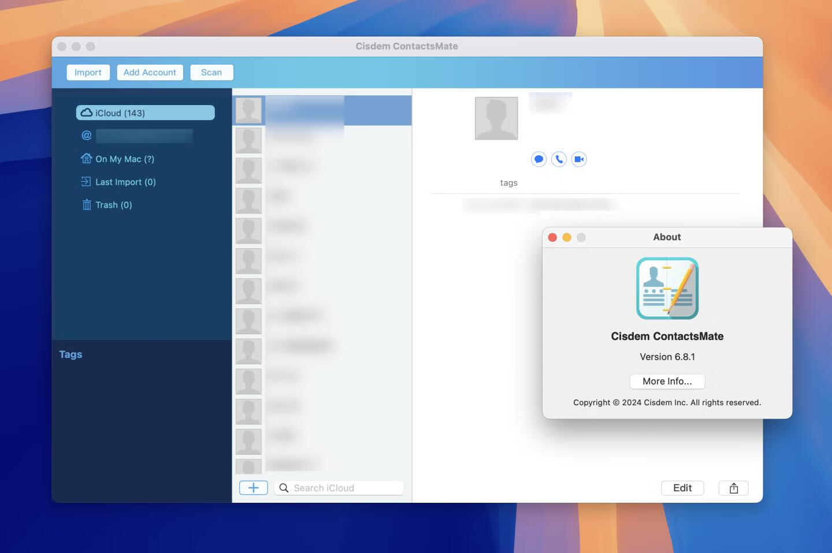The height and width of the screenshot is (553, 832).
Task: Minimize the About window
Action: tap(567, 237)
